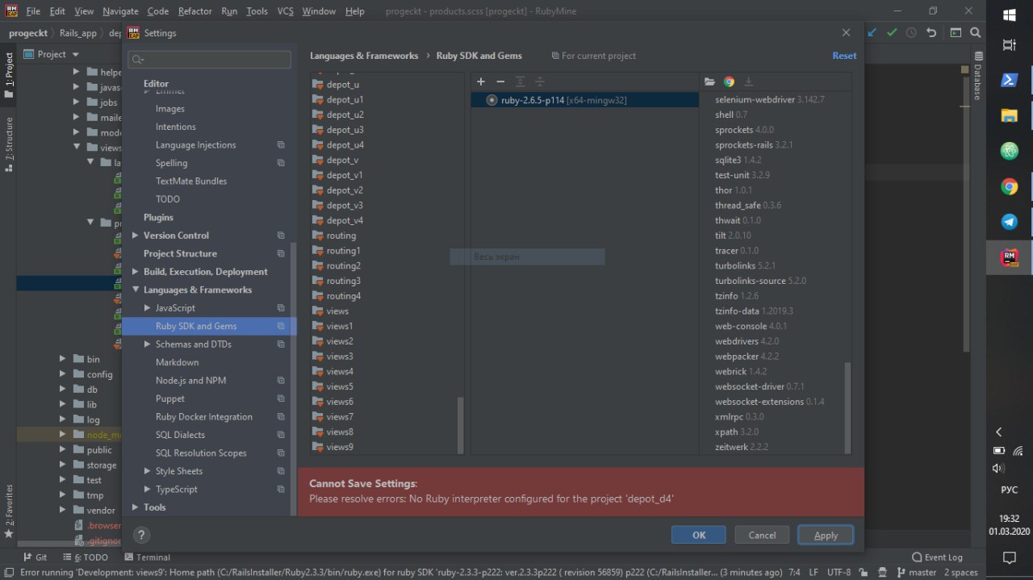Click the collapse all icon in SDK toolbar
This screenshot has width=1033, height=580.
coord(540,81)
